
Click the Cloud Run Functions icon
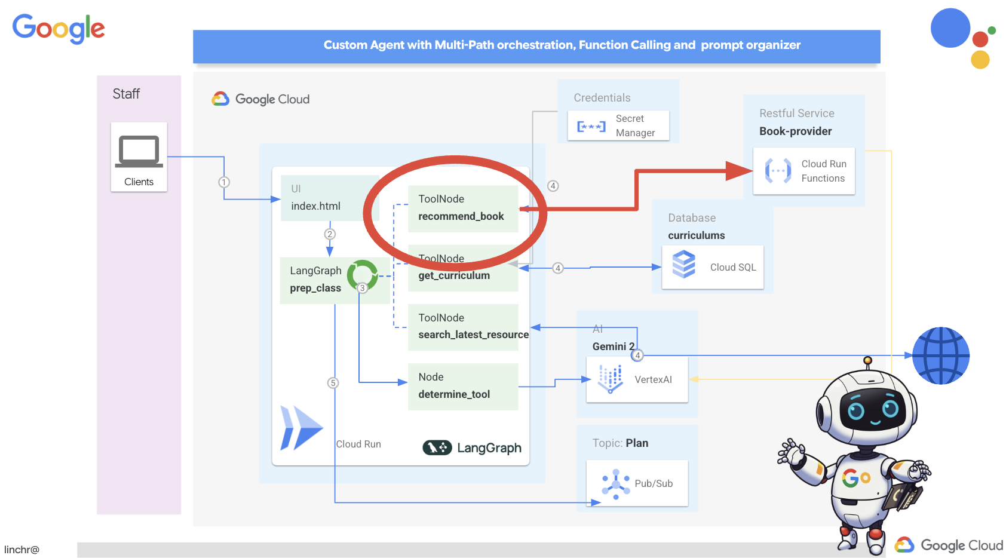click(778, 171)
